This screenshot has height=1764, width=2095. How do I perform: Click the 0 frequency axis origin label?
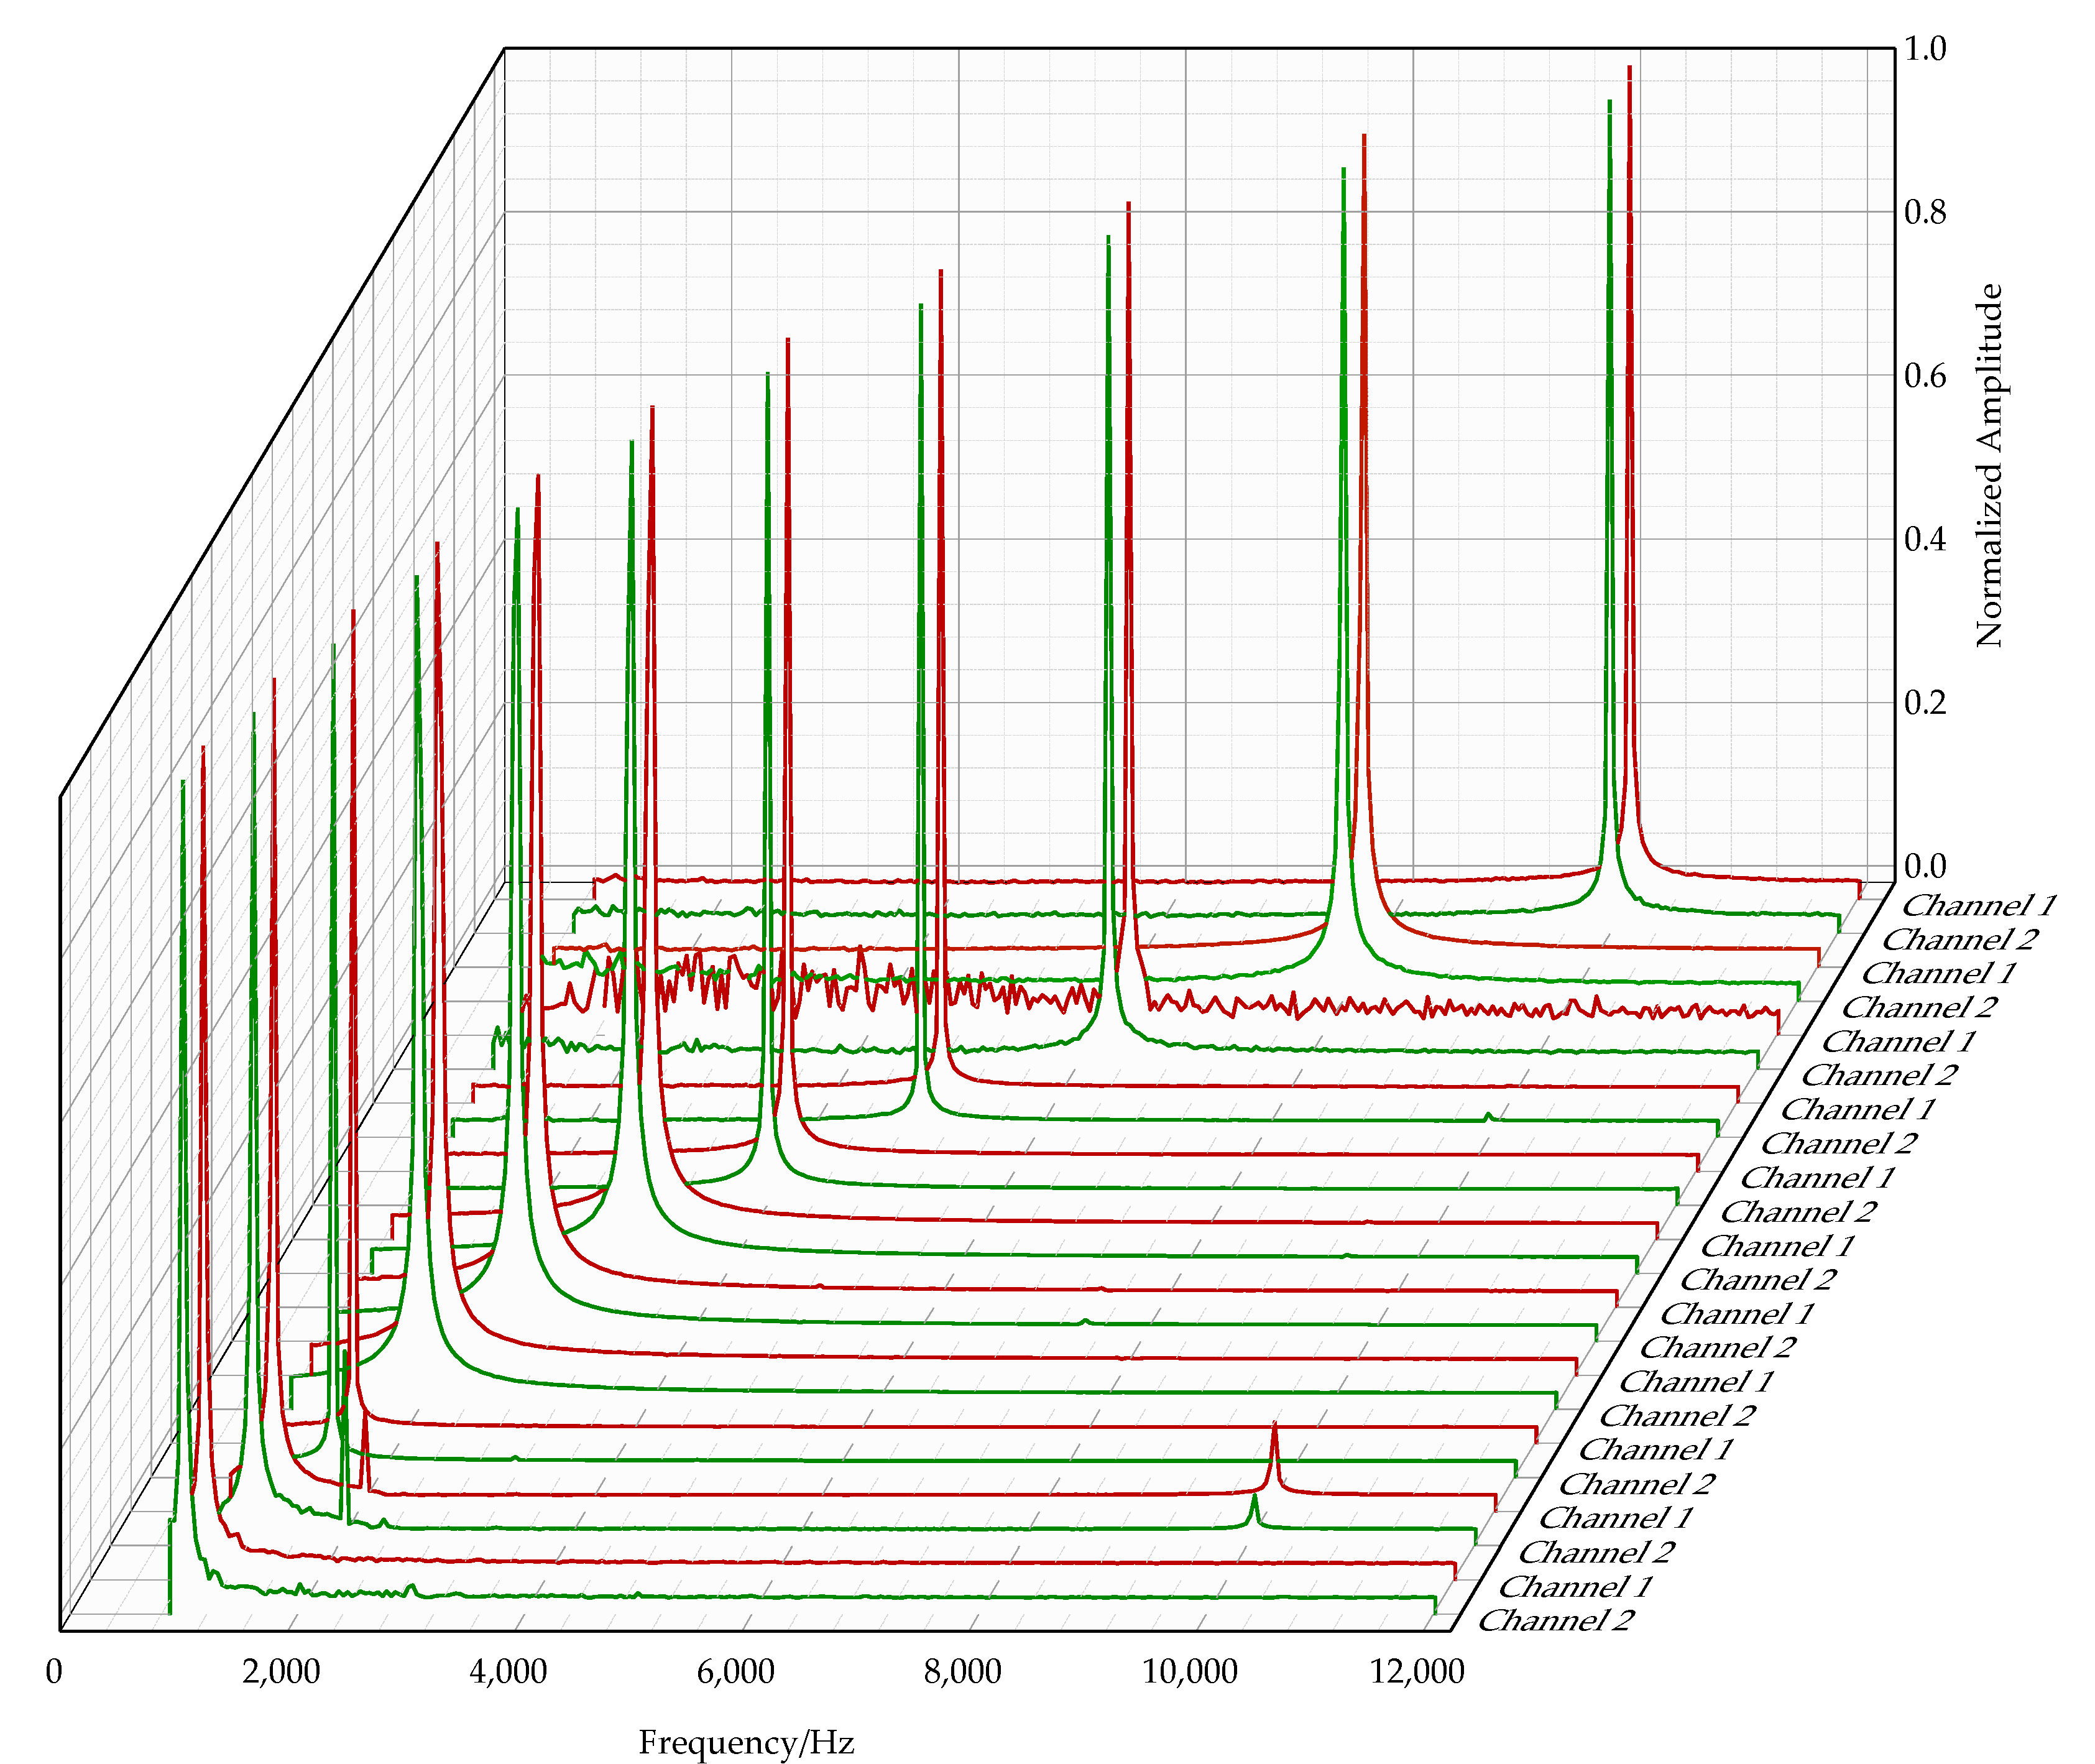(x=54, y=1671)
